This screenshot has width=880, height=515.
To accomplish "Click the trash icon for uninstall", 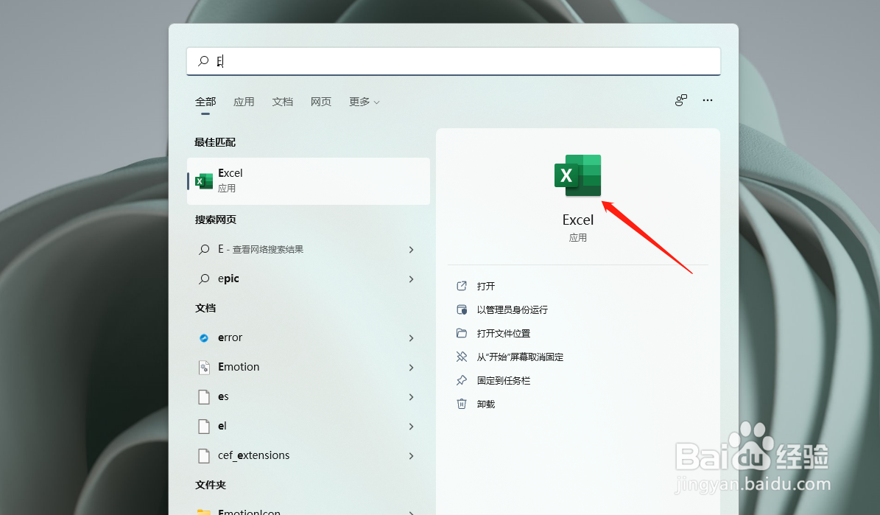I will (461, 404).
